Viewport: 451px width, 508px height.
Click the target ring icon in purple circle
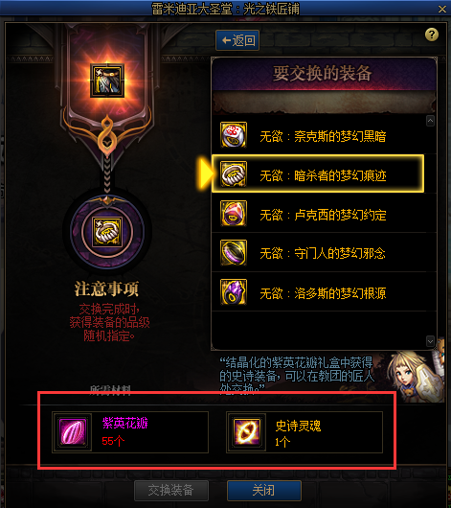(107, 232)
